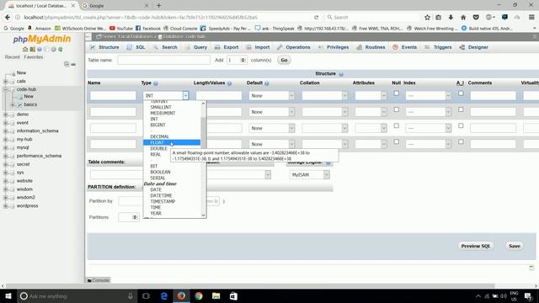The height and width of the screenshot is (303, 539).
Task: Expand the wordpress database tree node
Action: click(6, 206)
